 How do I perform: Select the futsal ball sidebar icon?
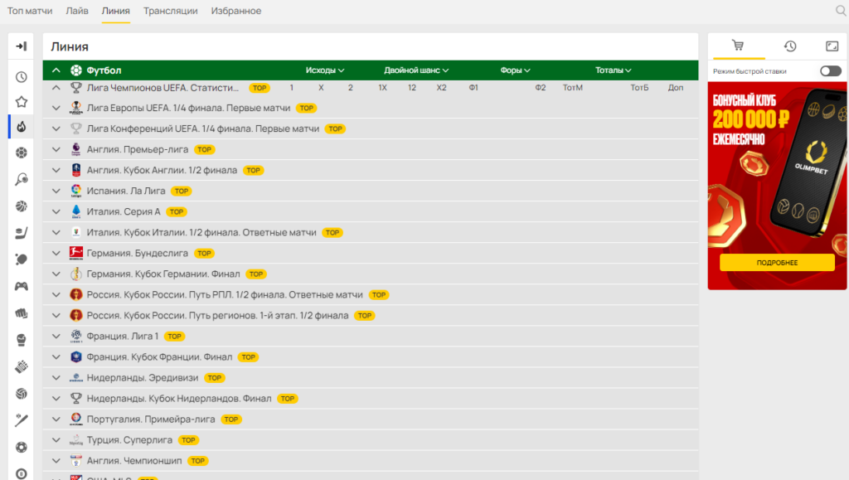[x=21, y=447]
